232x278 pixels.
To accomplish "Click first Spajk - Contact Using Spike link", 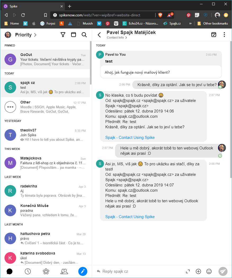I will (130, 138).
